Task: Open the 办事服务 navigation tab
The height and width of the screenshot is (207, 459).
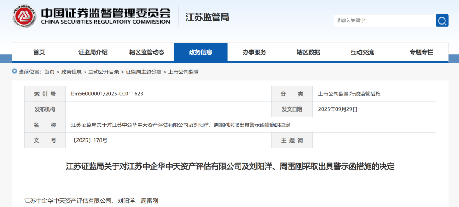Action: (x=255, y=53)
